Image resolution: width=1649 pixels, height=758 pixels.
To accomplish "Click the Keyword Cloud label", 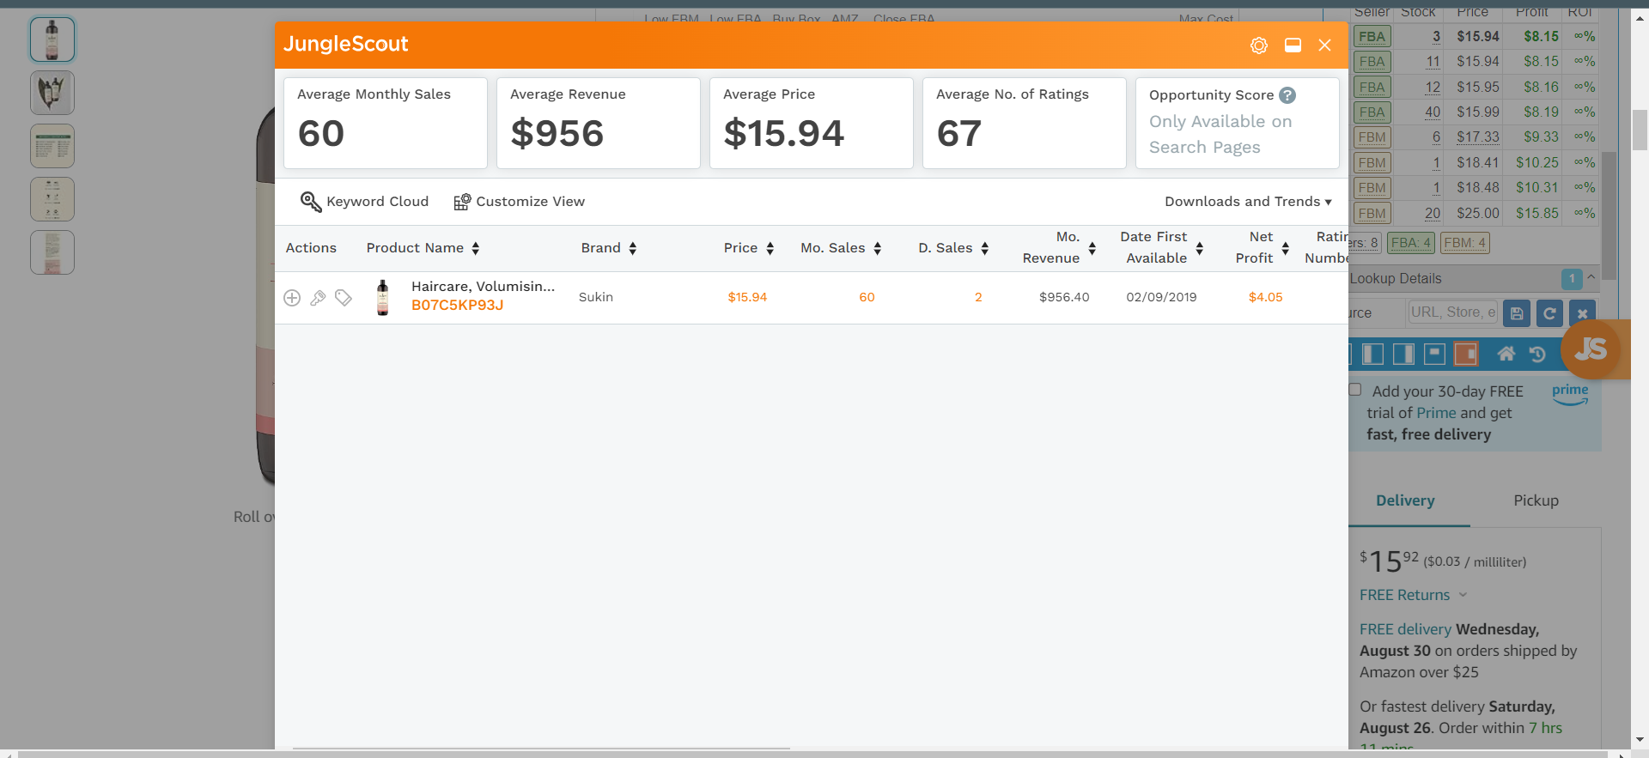I will point(377,202).
